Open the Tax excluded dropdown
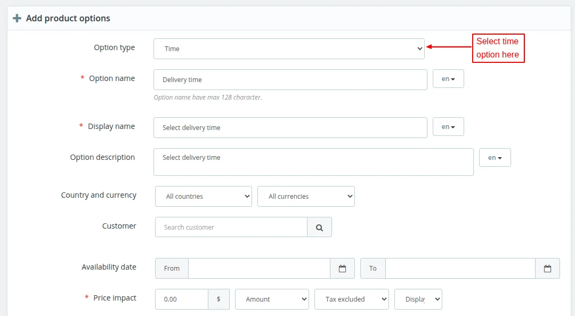This screenshot has height=316, width=575. pyautogui.click(x=352, y=299)
